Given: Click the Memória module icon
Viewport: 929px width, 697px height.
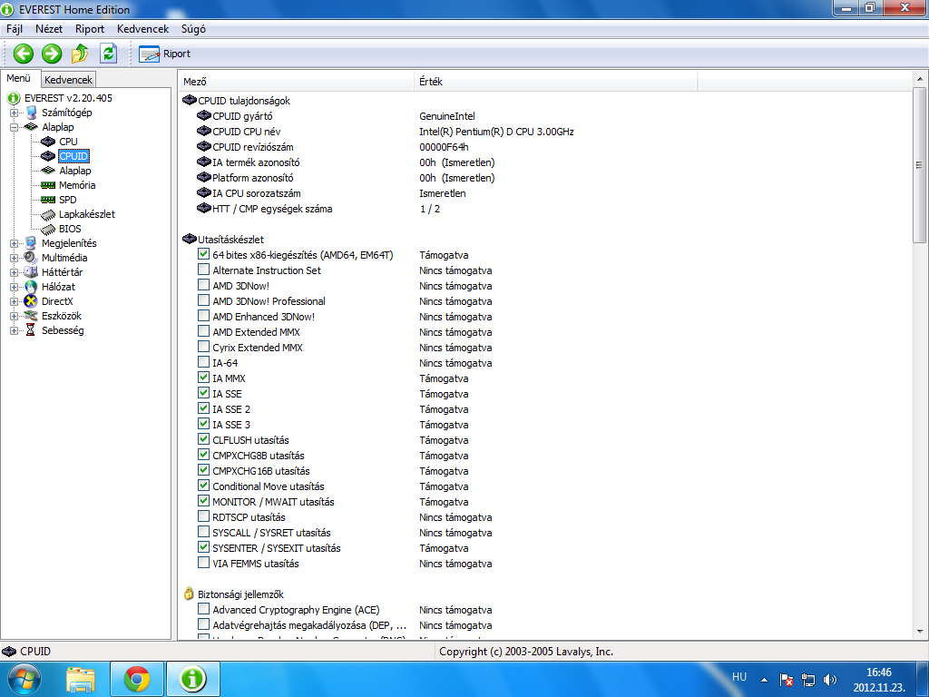Looking at the screenshot, I should click(x=48, y=185).
